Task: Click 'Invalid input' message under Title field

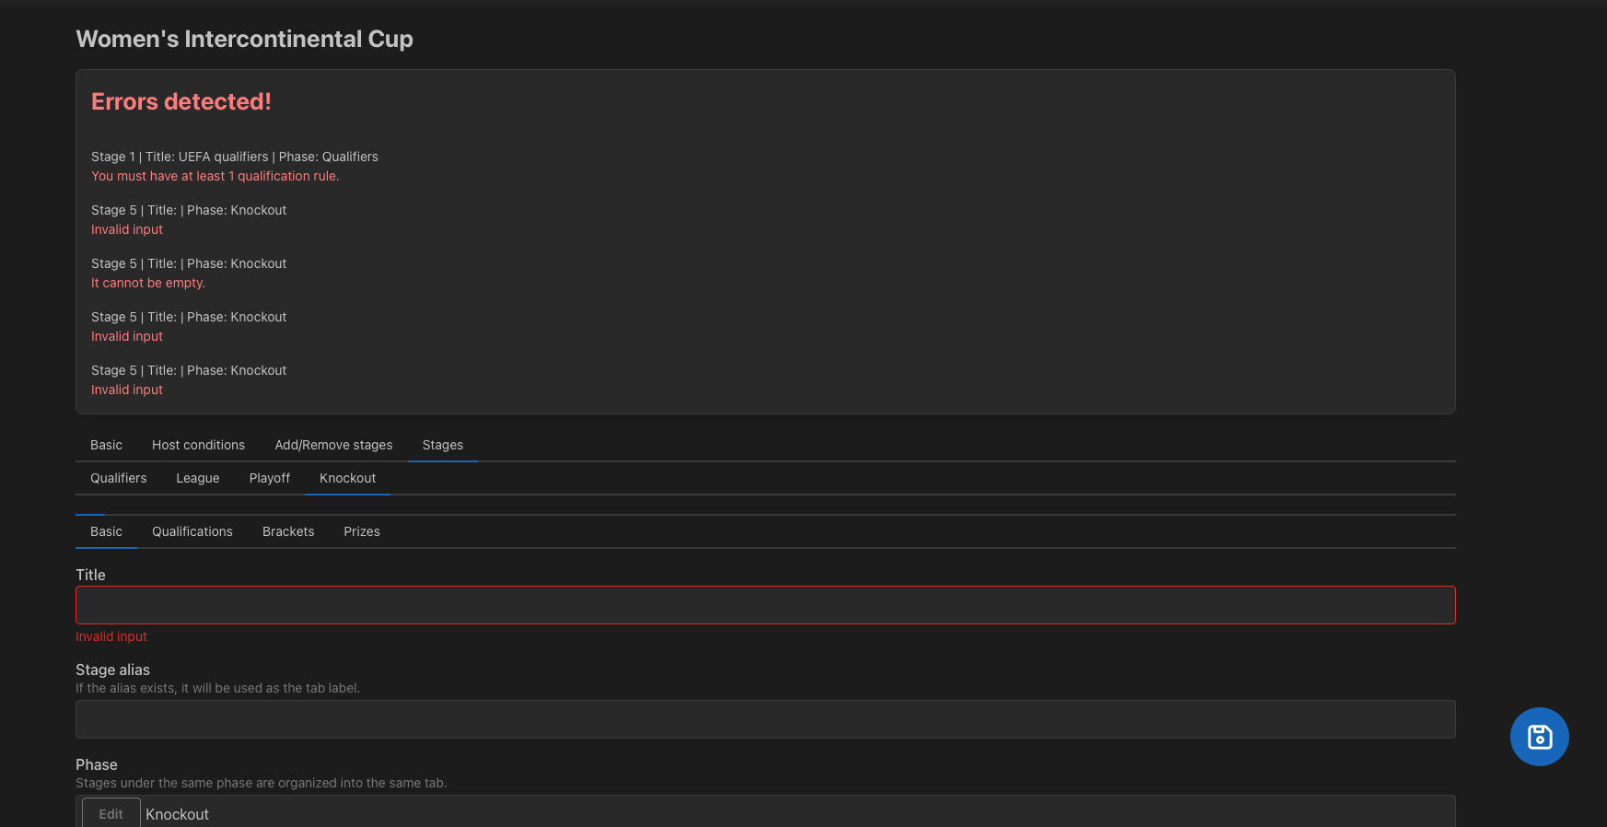Action: [x=111, y=636]
